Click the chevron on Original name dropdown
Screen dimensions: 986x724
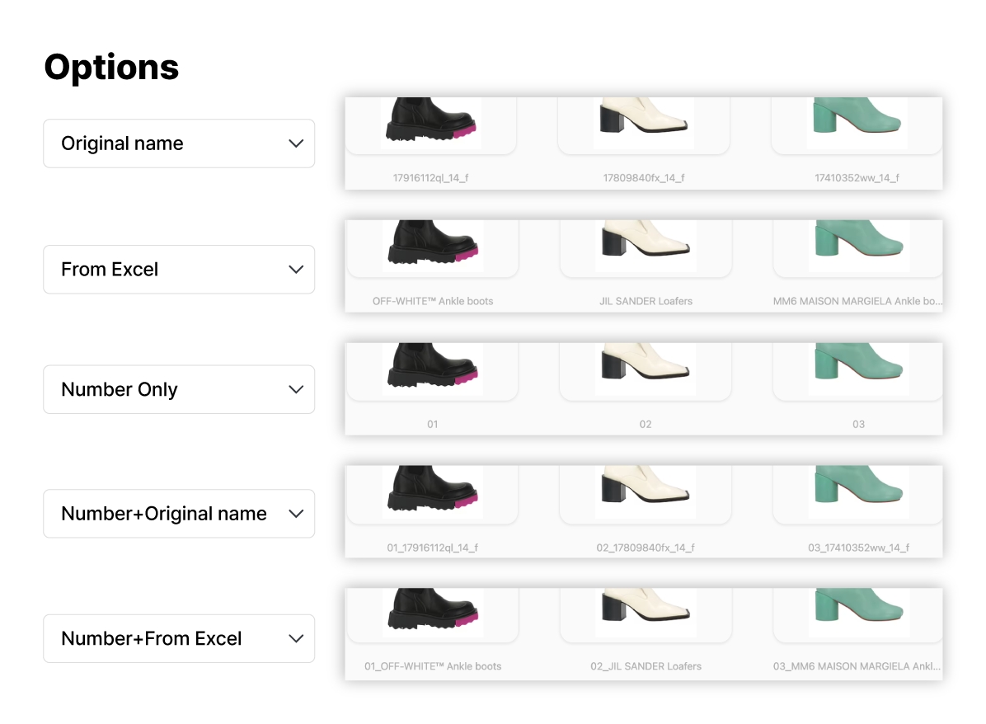click(x=296, y=143)
